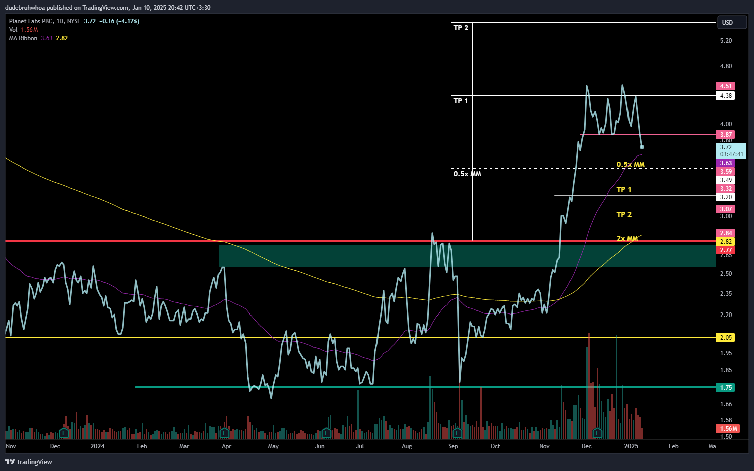Click the USD currency button

(x=733, y=22)
